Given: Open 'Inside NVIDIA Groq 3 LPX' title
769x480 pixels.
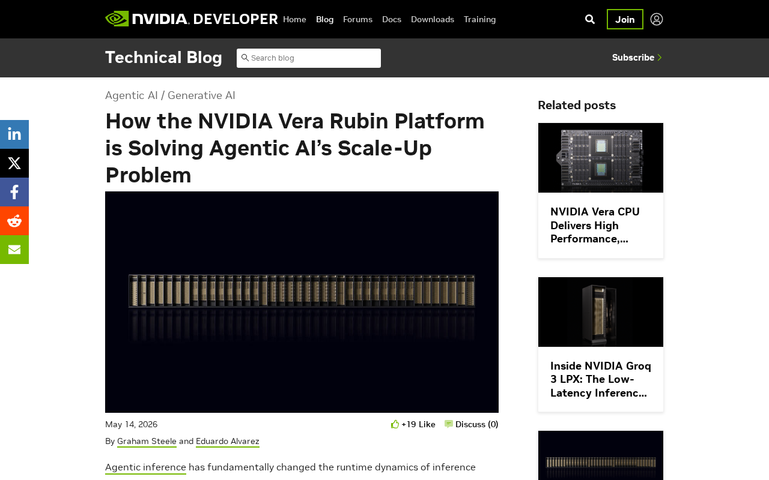Looking at the screenshot, I should (x=601, y=379).
